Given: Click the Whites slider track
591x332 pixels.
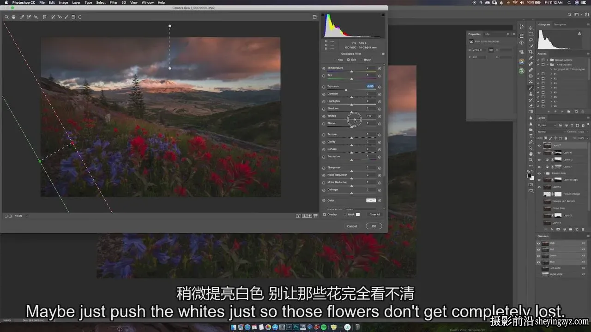Looking at the screenshot, I should click(351, 119).
